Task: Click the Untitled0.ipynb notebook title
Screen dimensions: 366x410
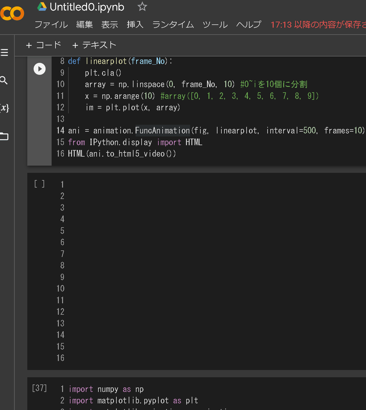Action: coord(87,7)
